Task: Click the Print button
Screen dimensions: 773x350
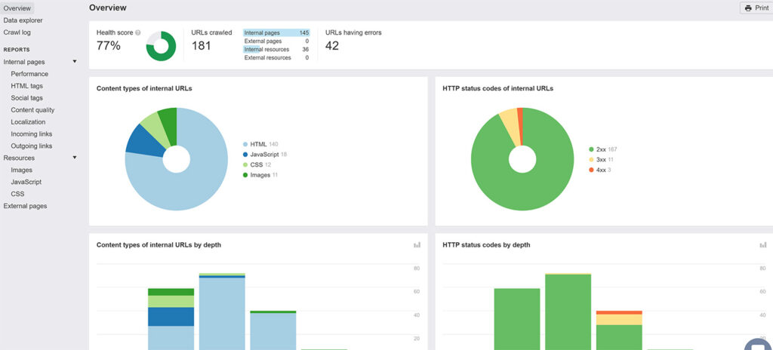Action: click(756, 8)
